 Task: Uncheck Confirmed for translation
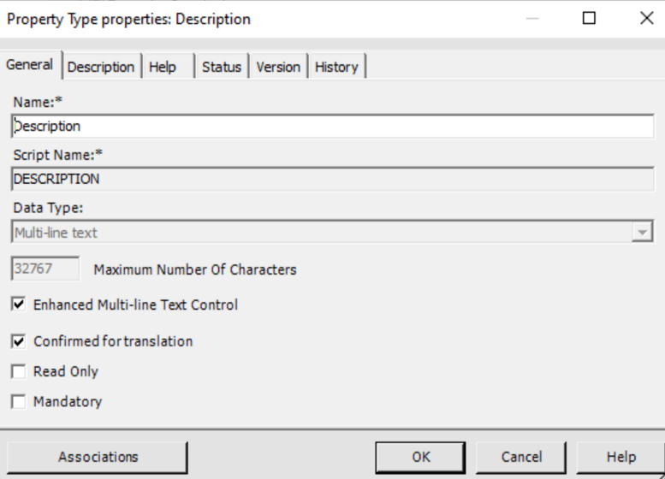[19, 341]
